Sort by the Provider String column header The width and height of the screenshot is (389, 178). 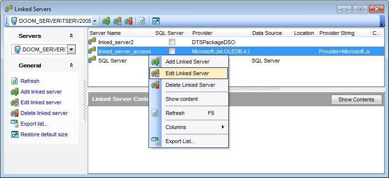(x=344, y=33)
